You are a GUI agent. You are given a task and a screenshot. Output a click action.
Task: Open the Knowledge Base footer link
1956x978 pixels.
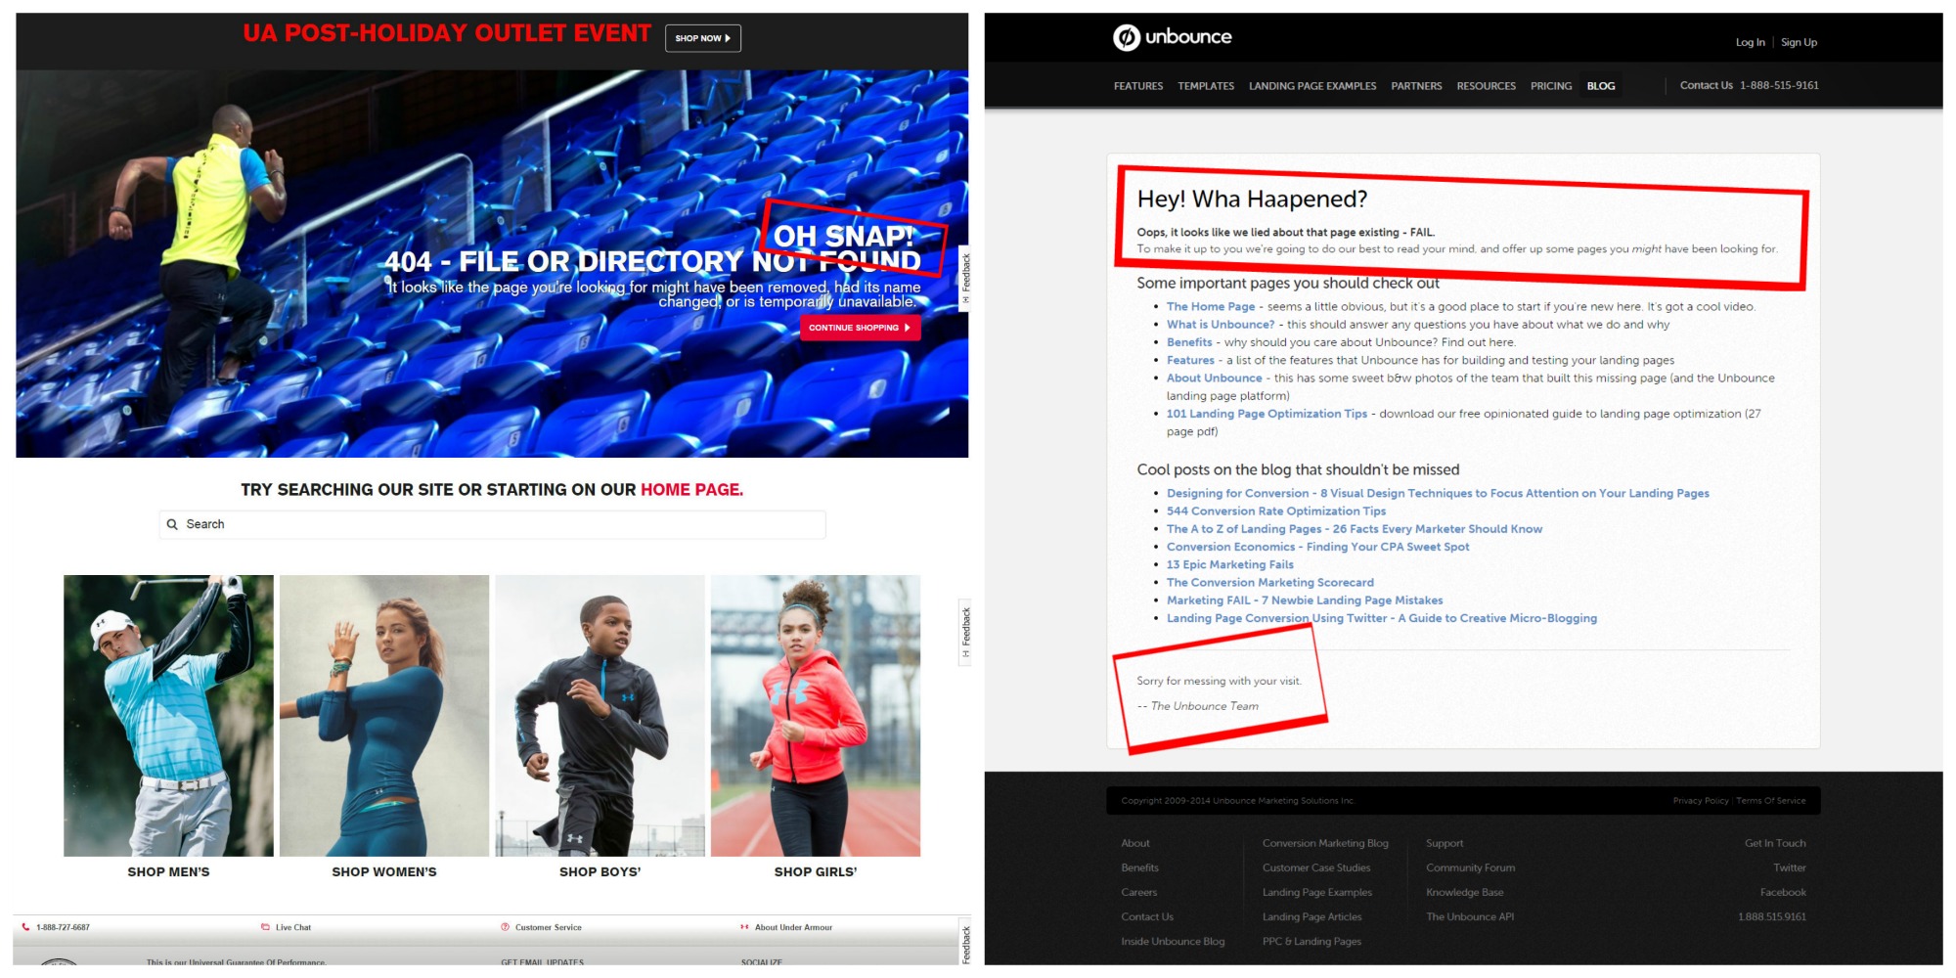click(x=1465, y=892)
